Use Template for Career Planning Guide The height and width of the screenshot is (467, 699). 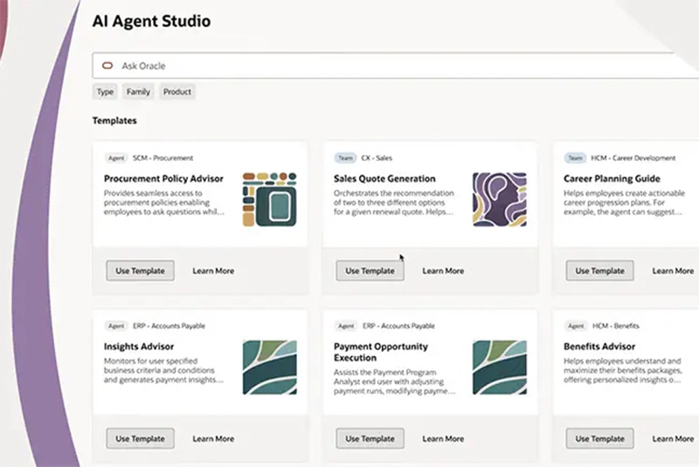[599, 271]
